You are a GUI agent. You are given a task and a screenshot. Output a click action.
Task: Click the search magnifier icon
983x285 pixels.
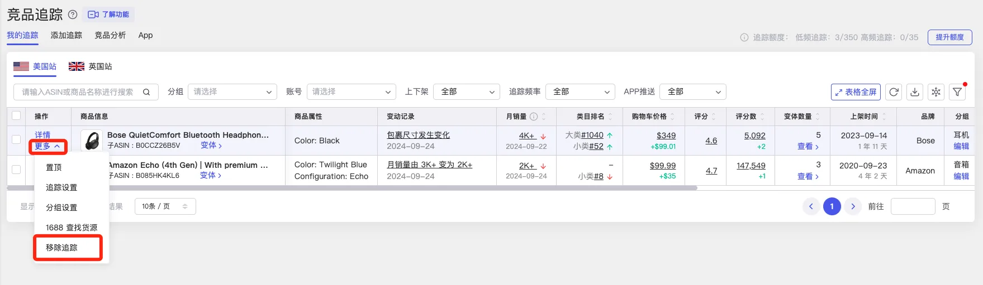[146, 92]
